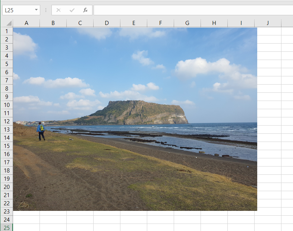
Task: Select row 15 header
Action: [7, 146]
